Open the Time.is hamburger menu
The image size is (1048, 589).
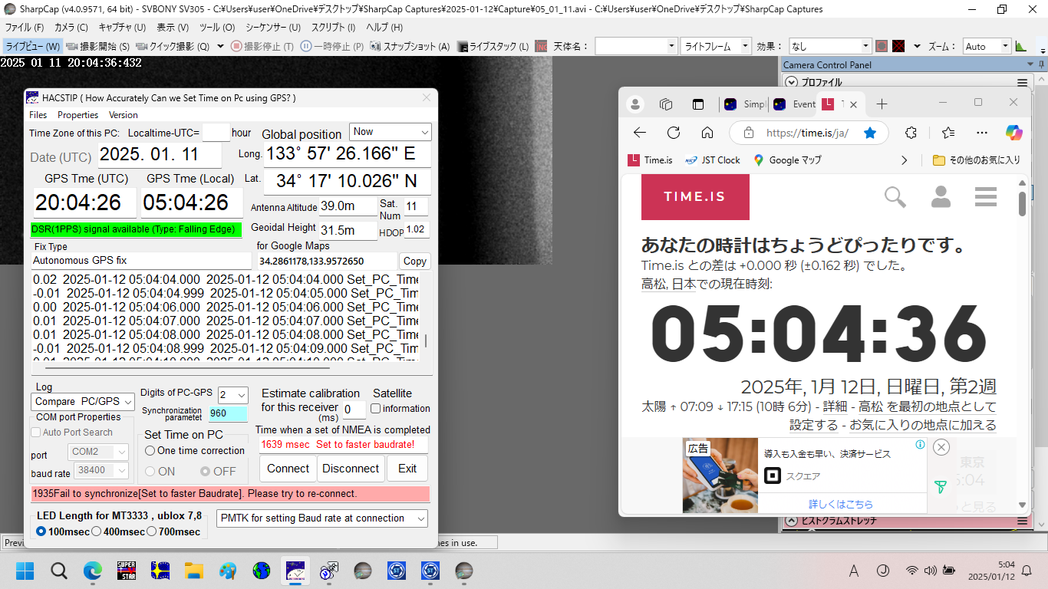pyautogui.click(x=985, y=197)
